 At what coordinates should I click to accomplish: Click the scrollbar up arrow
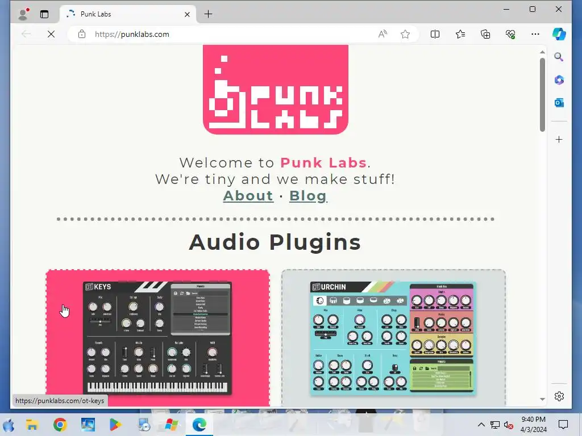pos(542,52)
